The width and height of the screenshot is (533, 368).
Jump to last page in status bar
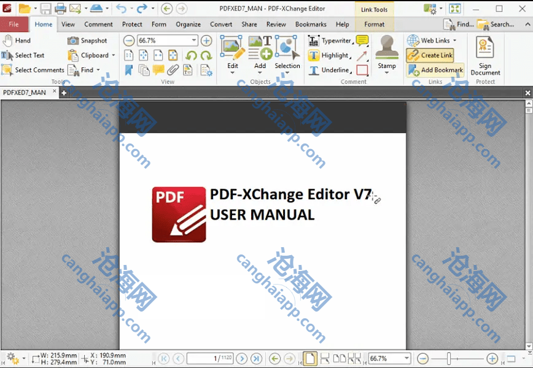click(256, 359)
